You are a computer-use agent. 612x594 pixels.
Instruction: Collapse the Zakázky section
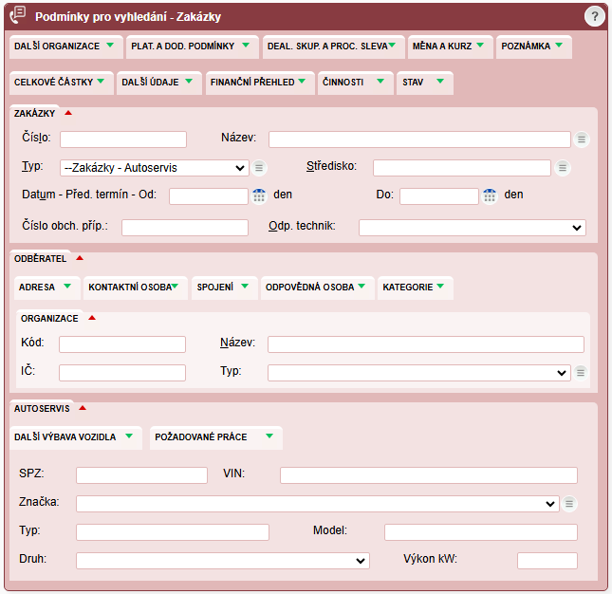click(x=68, y=113)
